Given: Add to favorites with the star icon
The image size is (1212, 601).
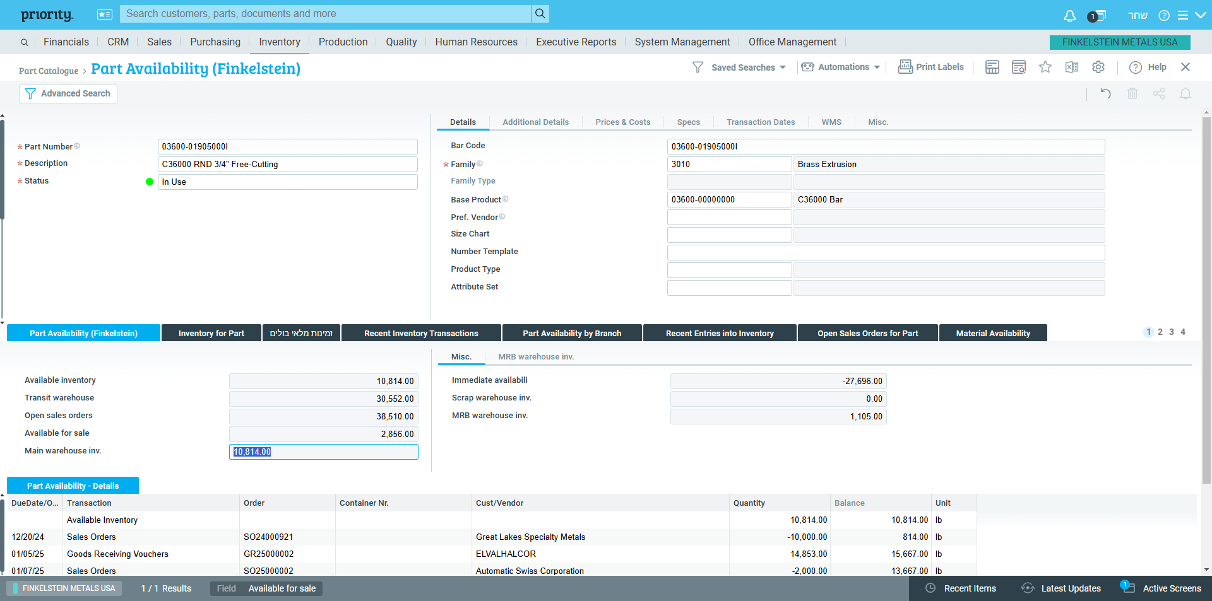Looking at the screenshot, I should coord(1045,67).
